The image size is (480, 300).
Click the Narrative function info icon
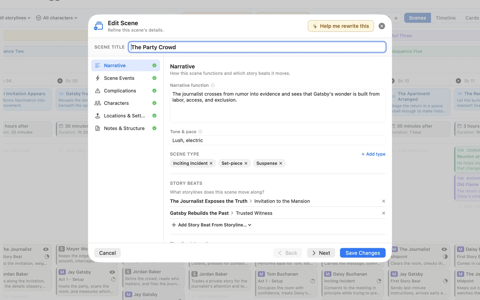click(213, 85)
